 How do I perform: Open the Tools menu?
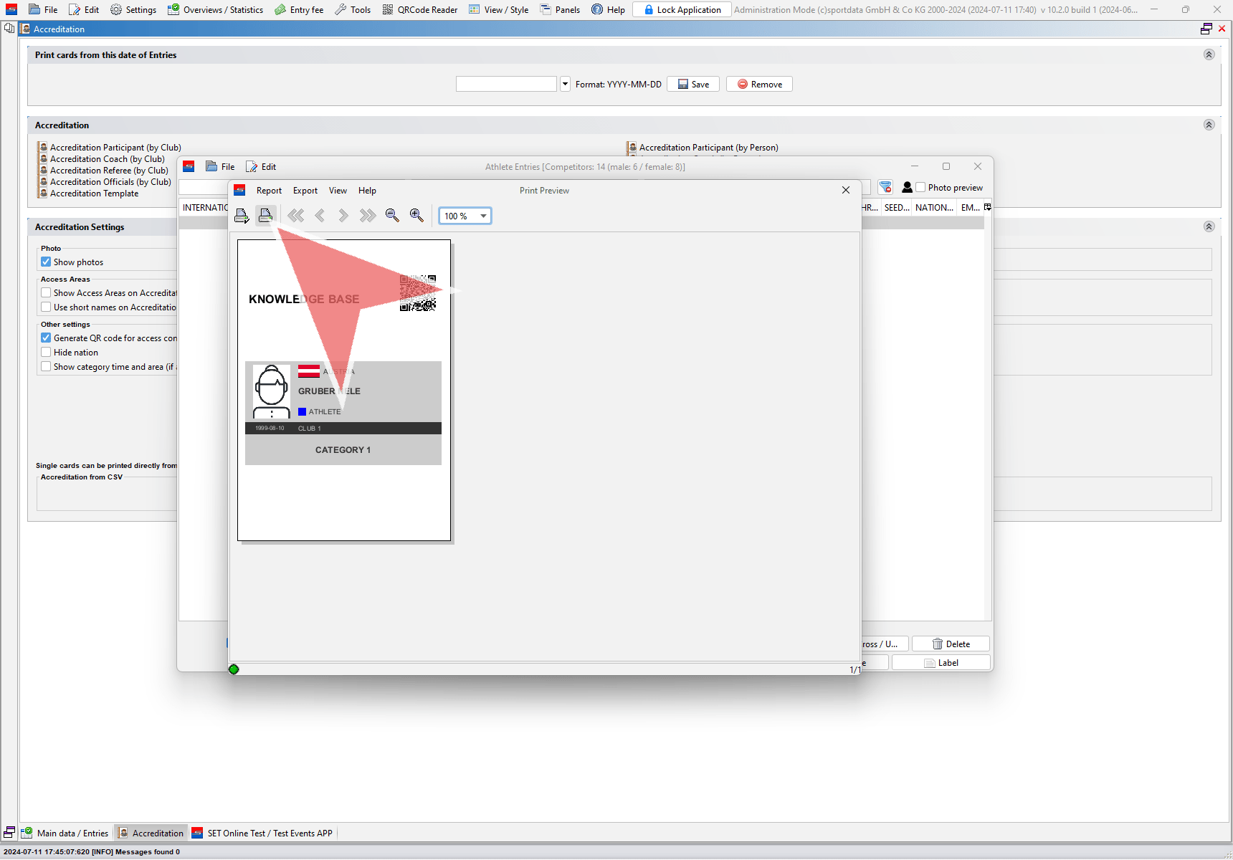click(x=353, y=10)
